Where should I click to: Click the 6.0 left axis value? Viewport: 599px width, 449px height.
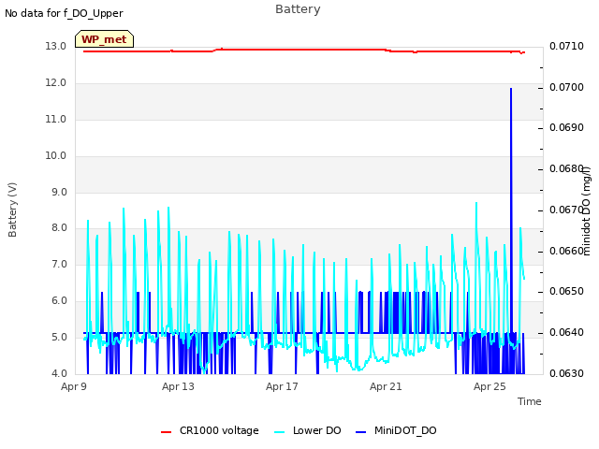coord(59,301)
